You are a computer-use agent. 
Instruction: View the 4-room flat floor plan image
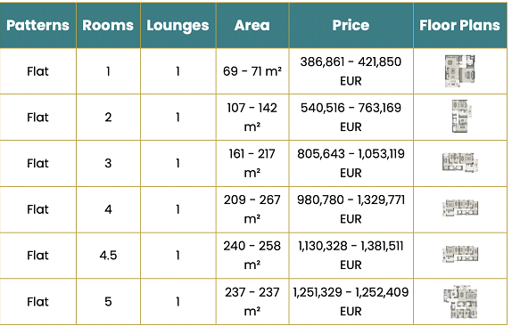click(460, 208)
